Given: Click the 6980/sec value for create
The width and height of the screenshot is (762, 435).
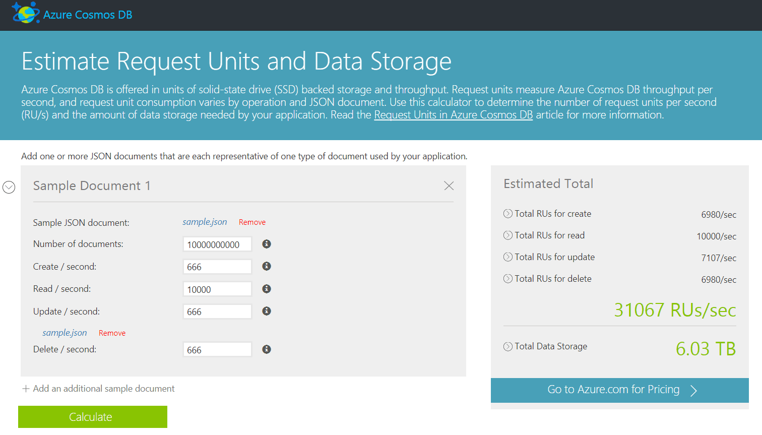Looking at the screenshot, I should click(x=719, y=215).
